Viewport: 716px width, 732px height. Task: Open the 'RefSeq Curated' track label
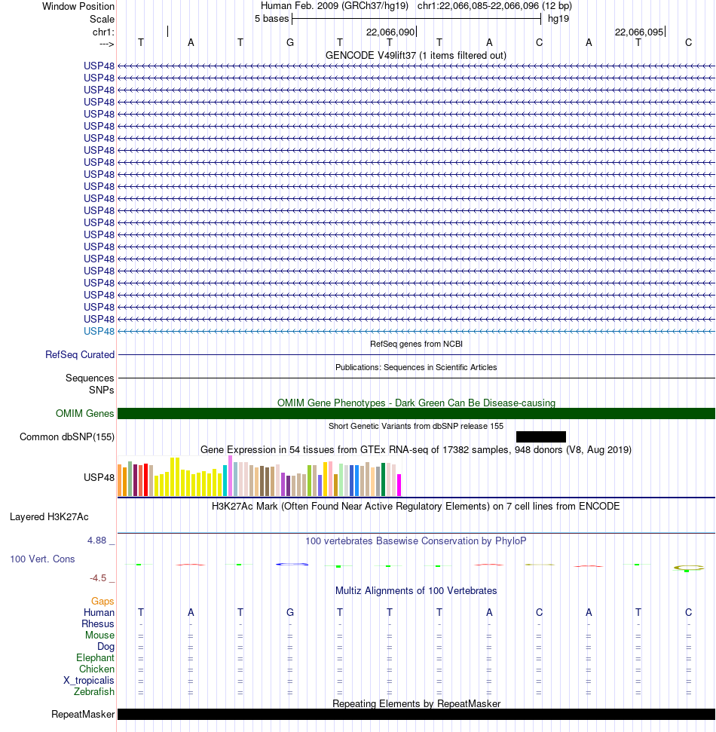(80, 355)
